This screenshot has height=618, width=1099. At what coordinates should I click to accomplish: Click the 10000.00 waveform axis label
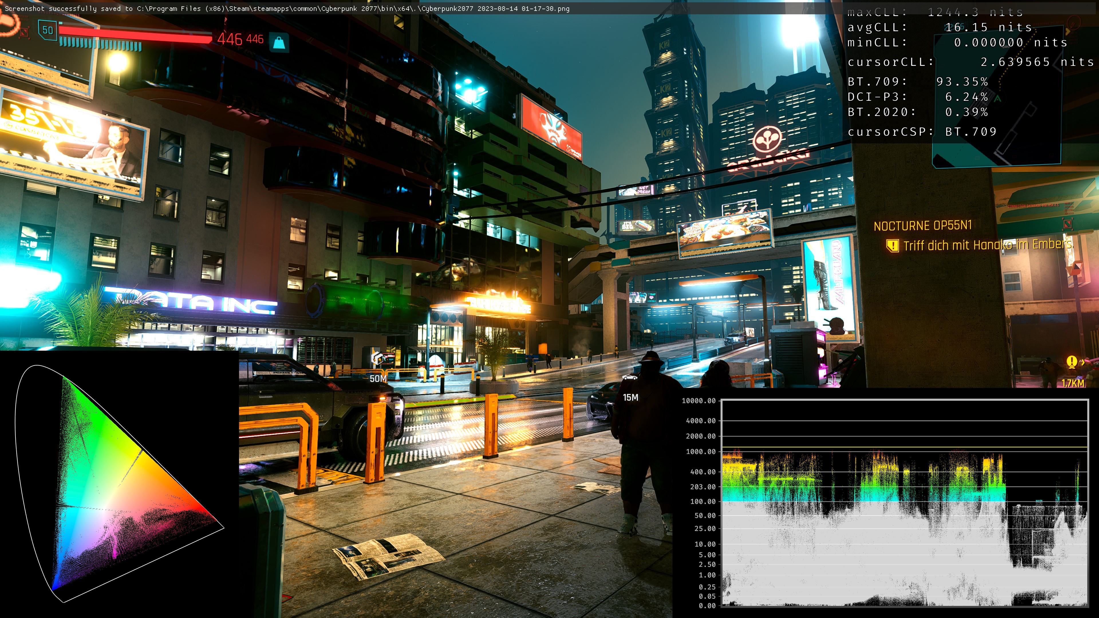tap(699, 400)
